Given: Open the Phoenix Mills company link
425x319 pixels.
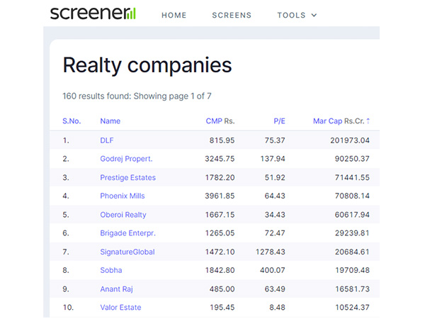Looking at the screenshot, I should [123, 196].
